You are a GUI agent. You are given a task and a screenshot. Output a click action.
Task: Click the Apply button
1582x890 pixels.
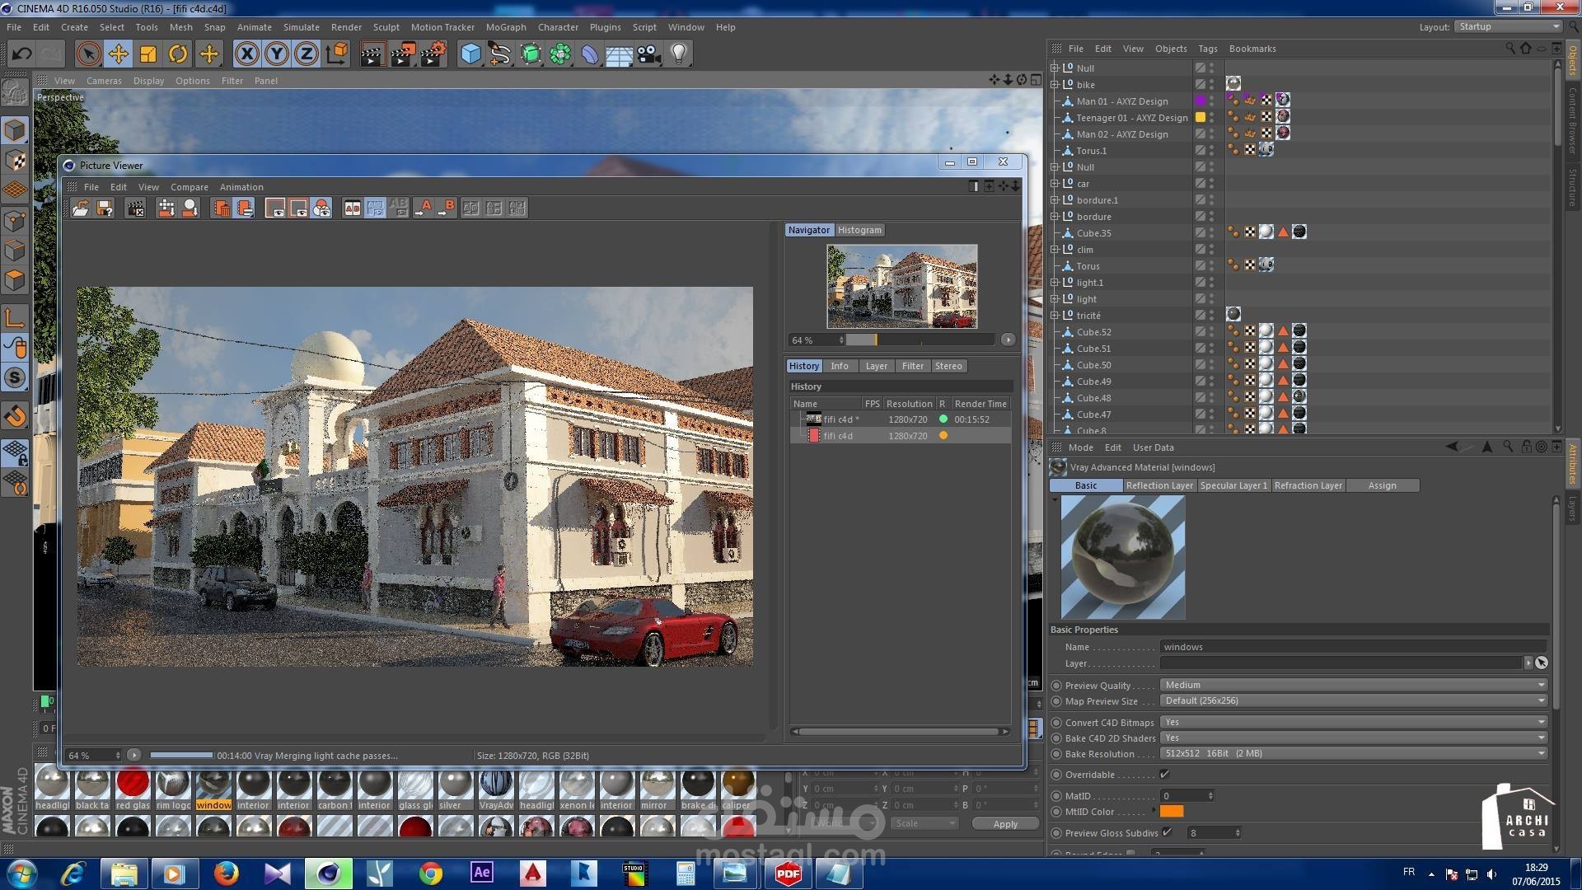click(1004, 824)
